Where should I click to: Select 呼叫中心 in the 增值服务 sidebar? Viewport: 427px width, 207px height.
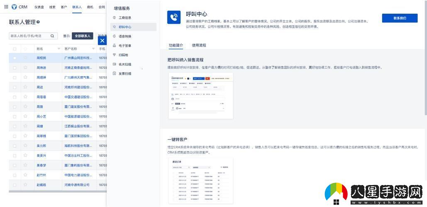[x=134, y=27]
